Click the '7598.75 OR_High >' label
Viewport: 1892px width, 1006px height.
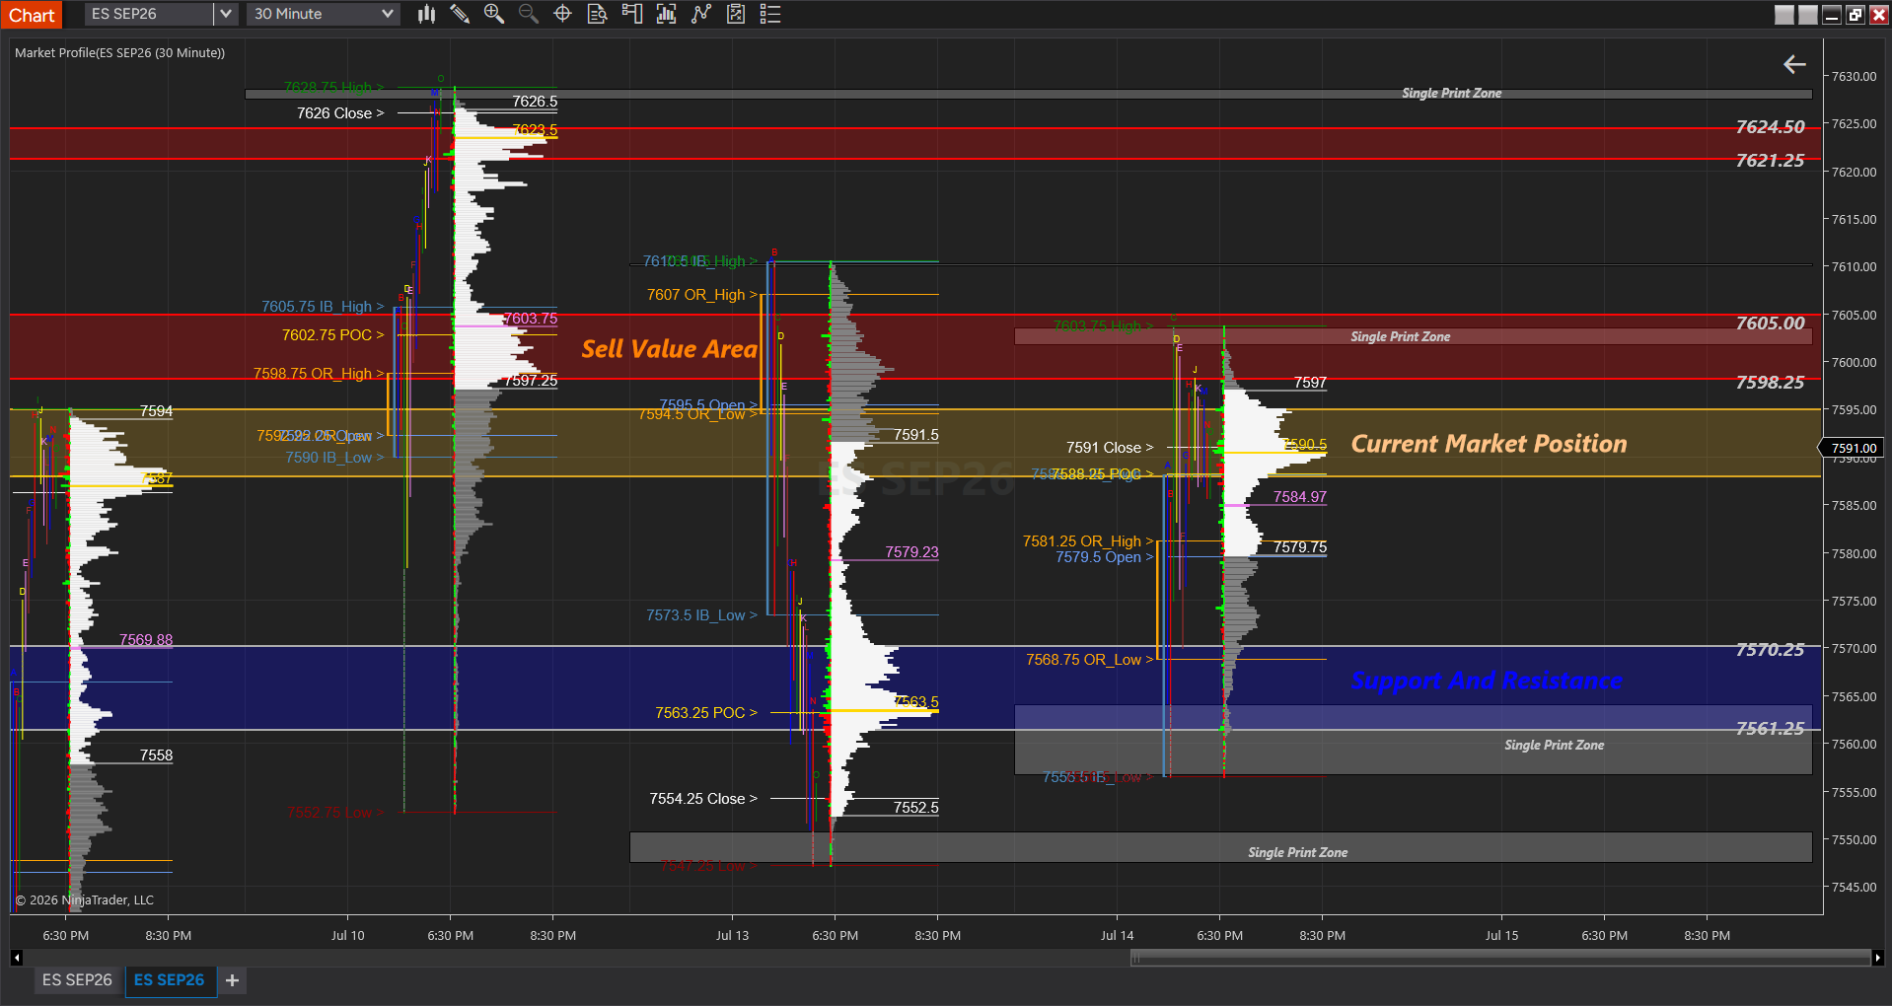319,374
